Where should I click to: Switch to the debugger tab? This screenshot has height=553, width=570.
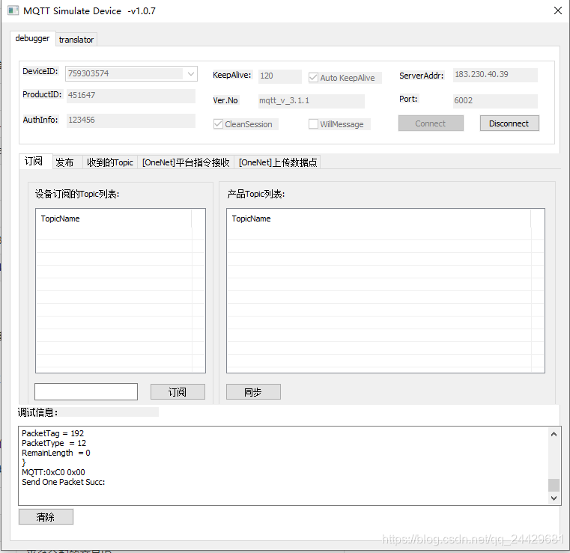pyautogui.click(x=33, y=38)
